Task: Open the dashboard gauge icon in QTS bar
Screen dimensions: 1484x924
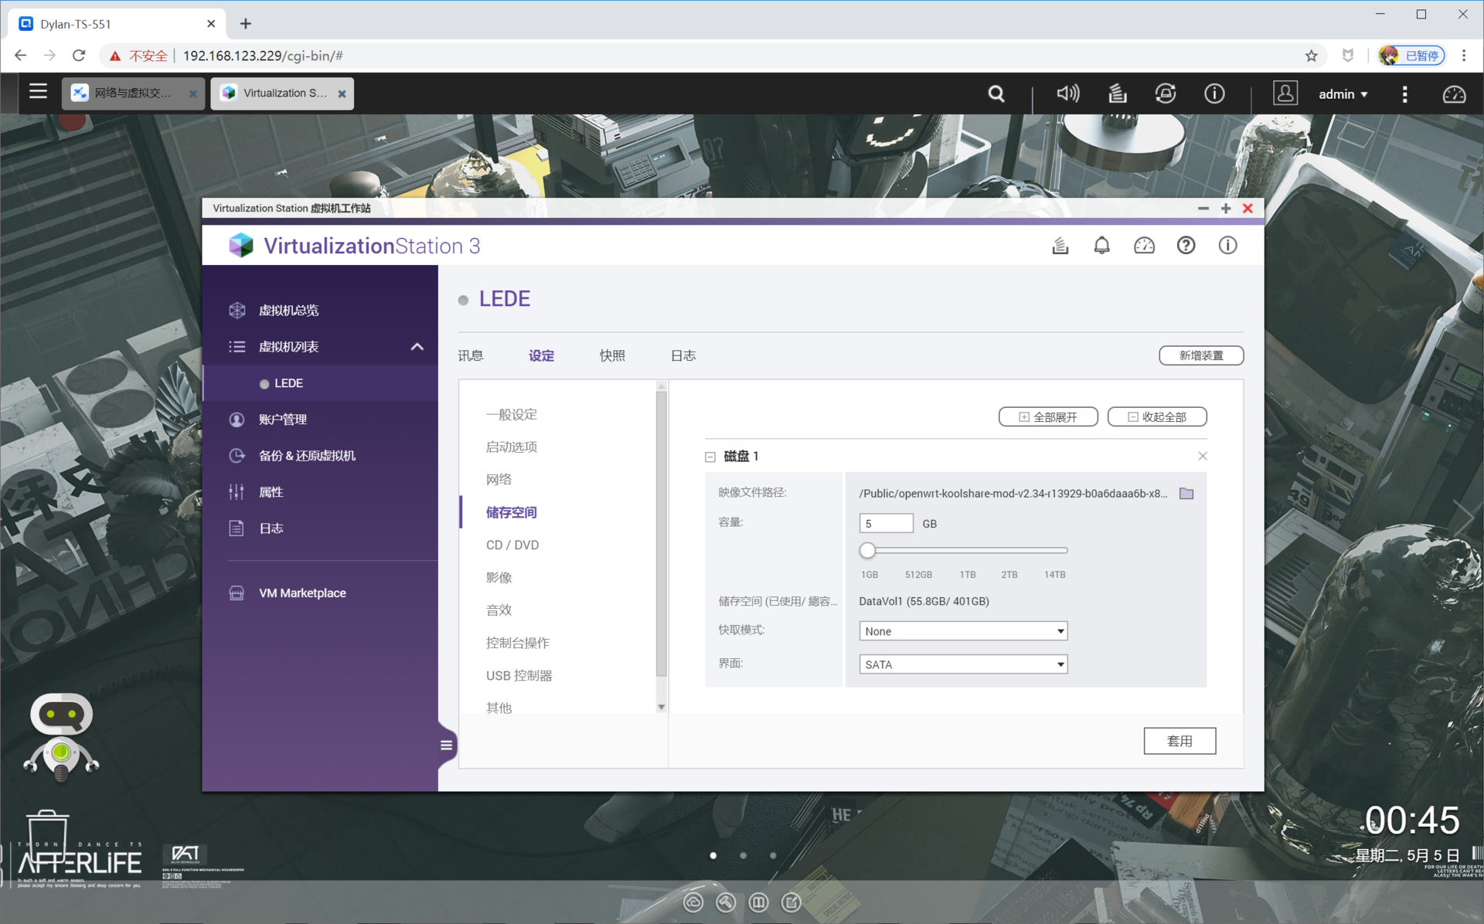Action: click(x=1454, y=94)
